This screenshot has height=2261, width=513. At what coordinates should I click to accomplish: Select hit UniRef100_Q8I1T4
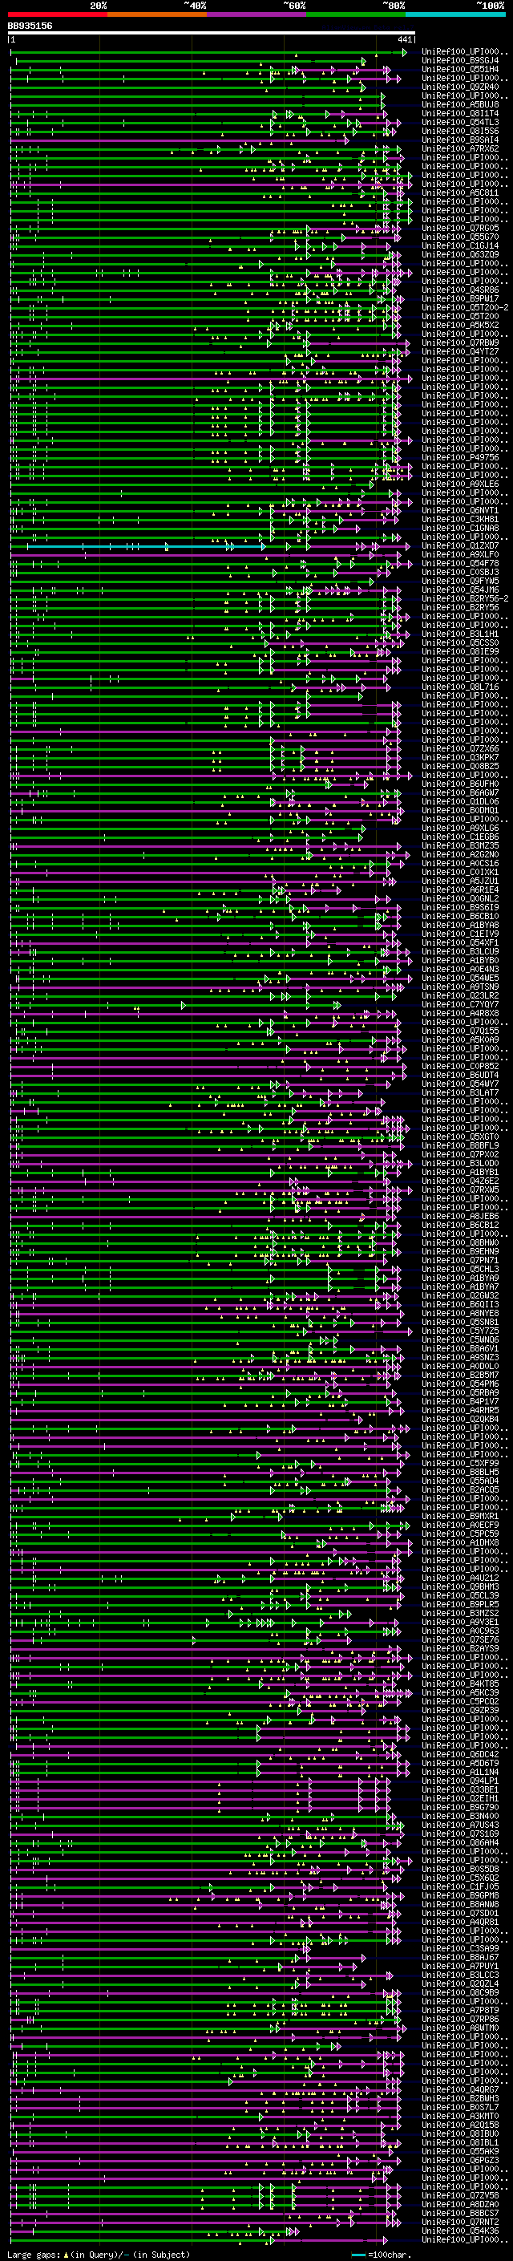point(460,113)
